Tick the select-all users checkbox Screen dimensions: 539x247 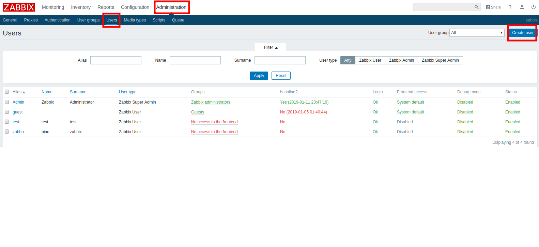click(x=7, y=92)
